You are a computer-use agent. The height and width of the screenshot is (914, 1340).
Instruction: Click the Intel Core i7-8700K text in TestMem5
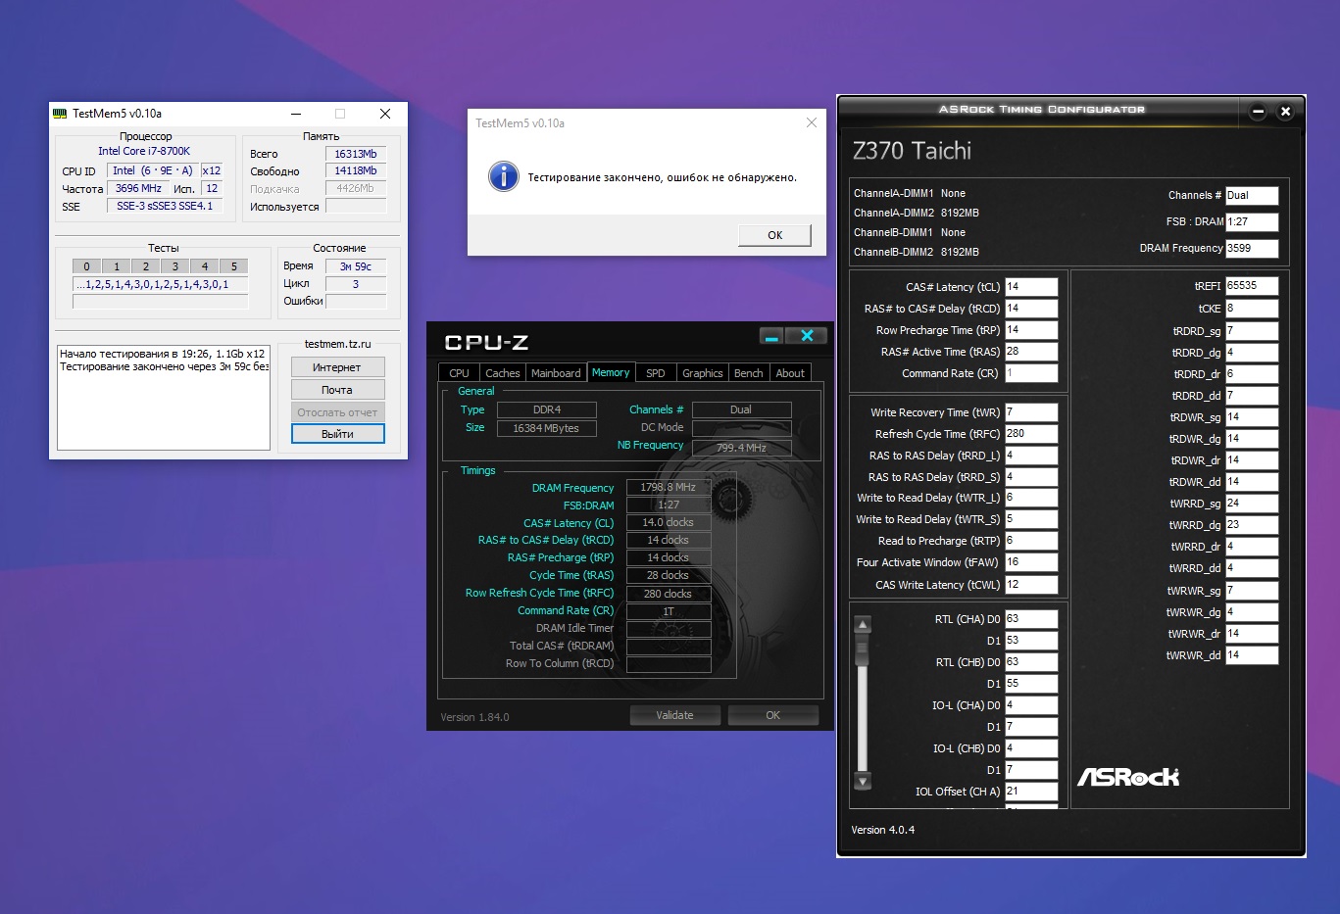pos(144,151)
